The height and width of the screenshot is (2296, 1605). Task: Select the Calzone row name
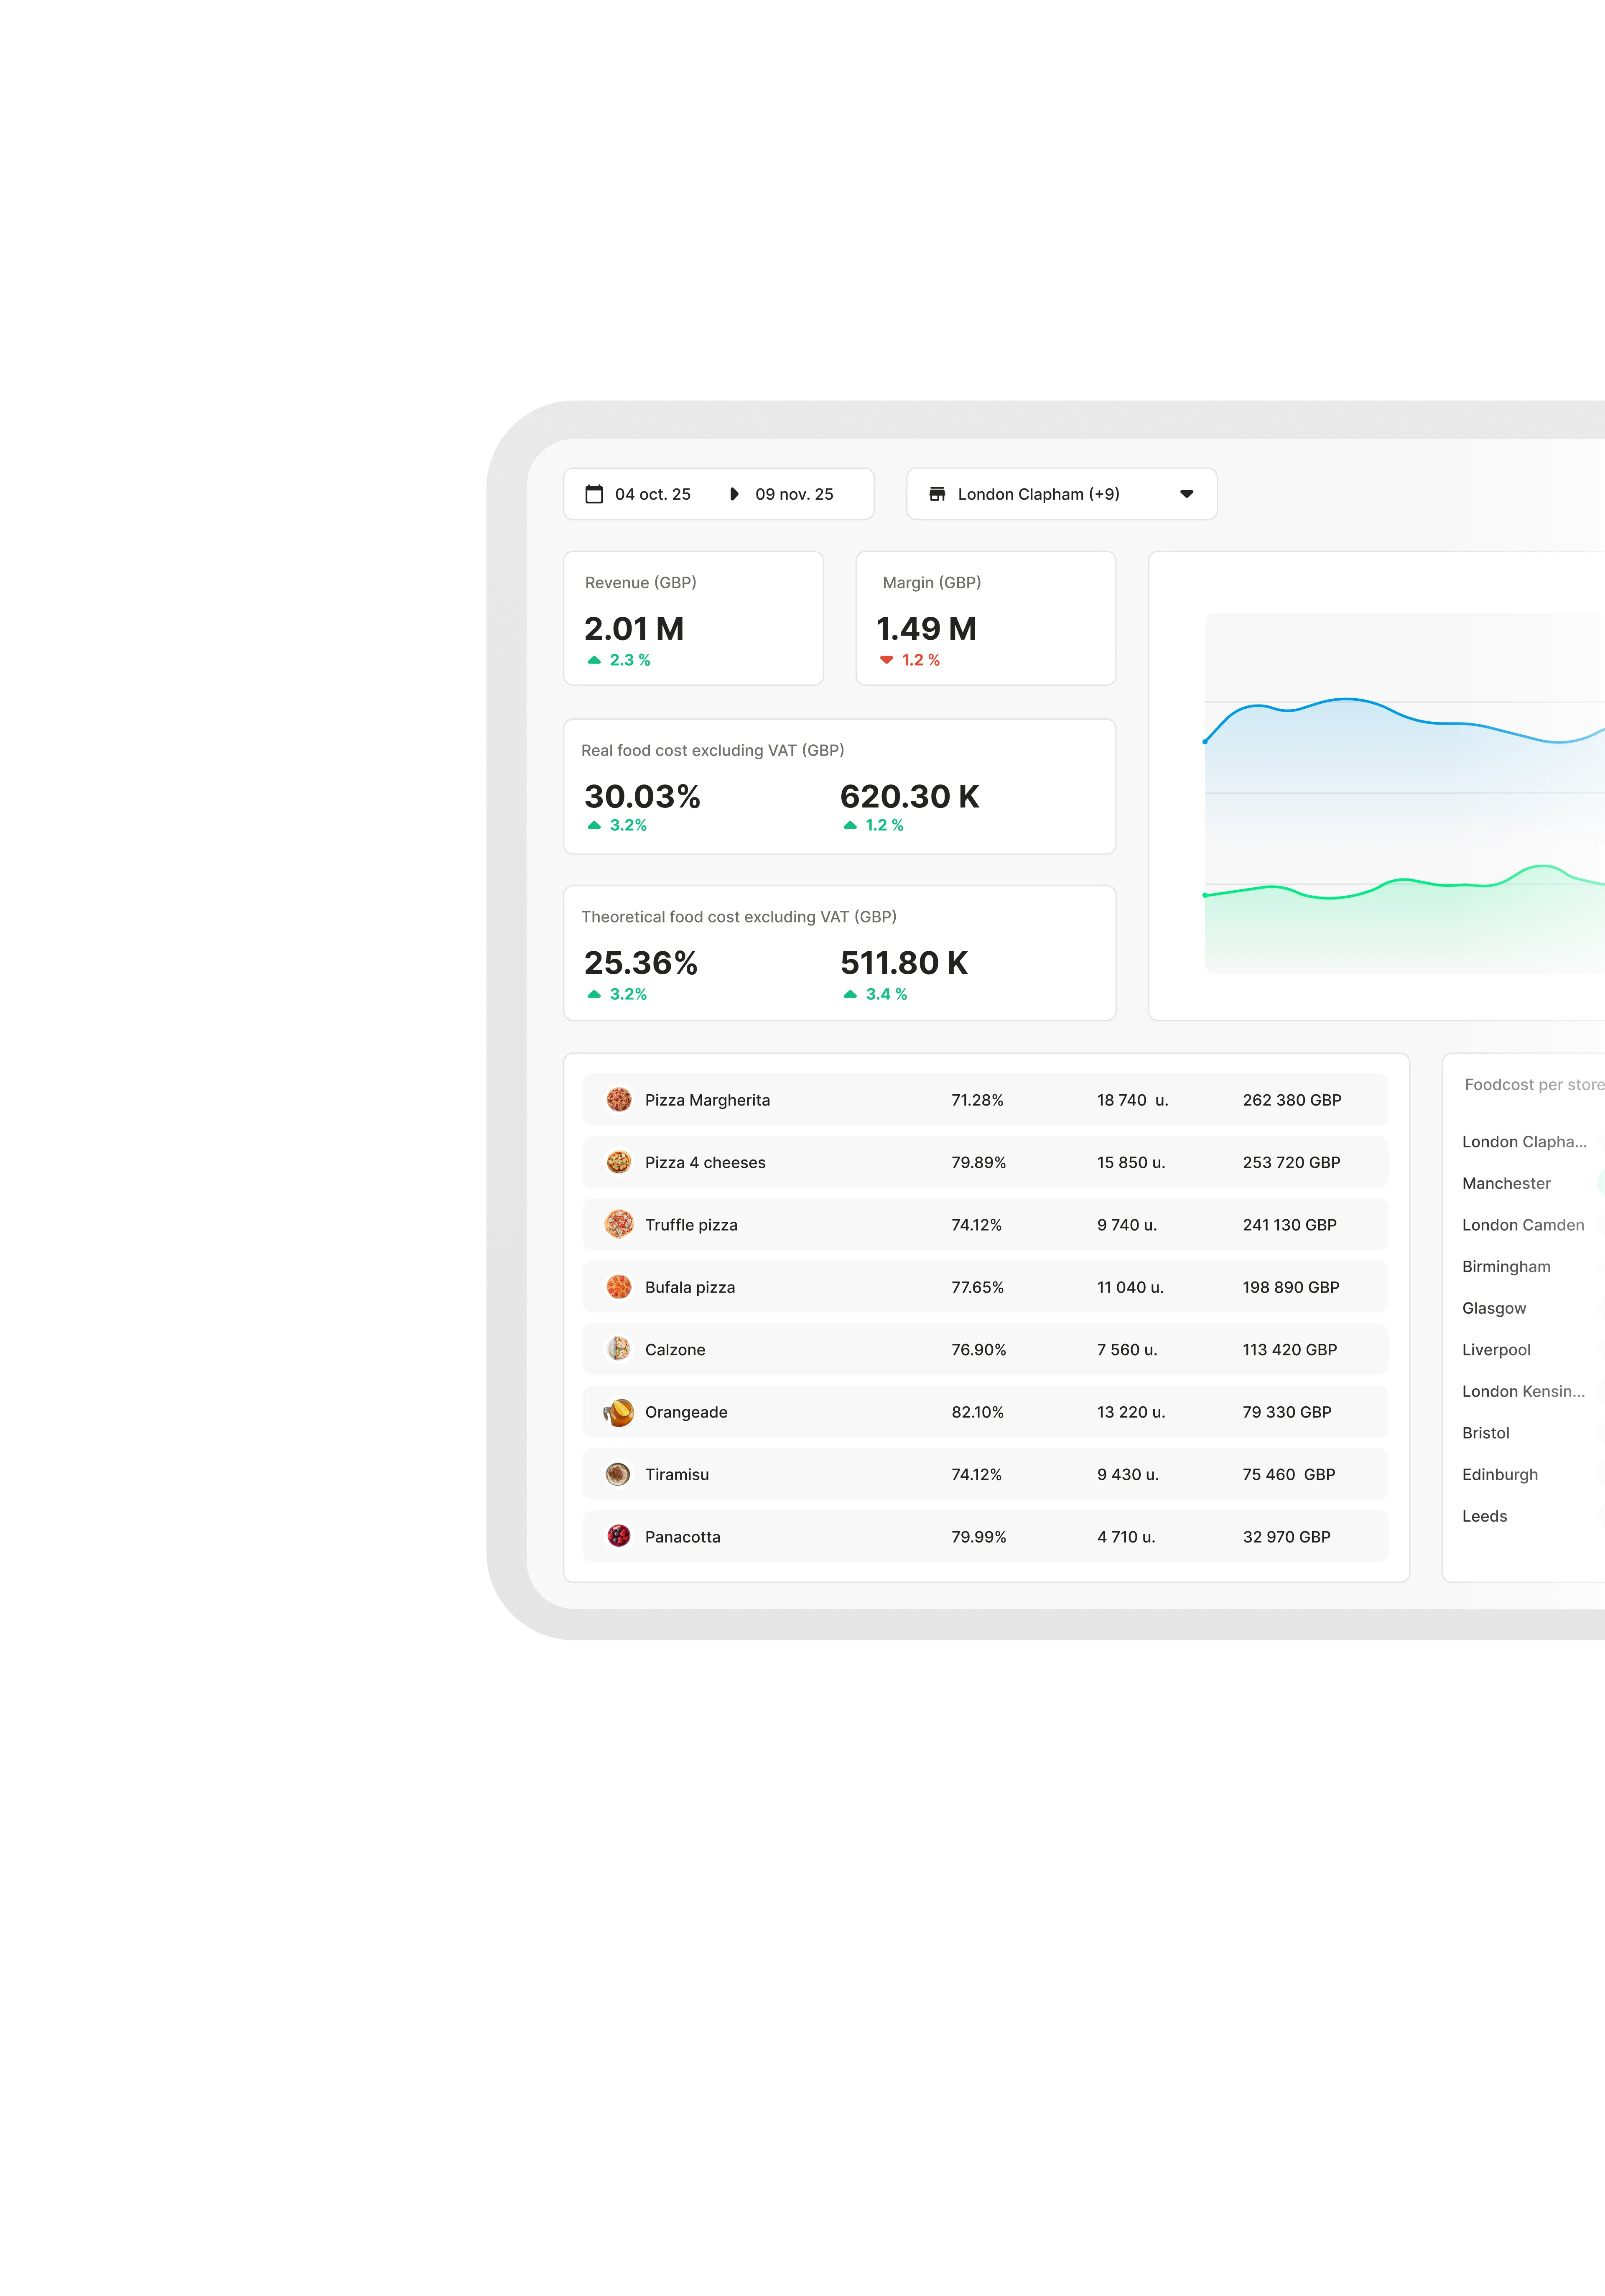pos(675,1350)
